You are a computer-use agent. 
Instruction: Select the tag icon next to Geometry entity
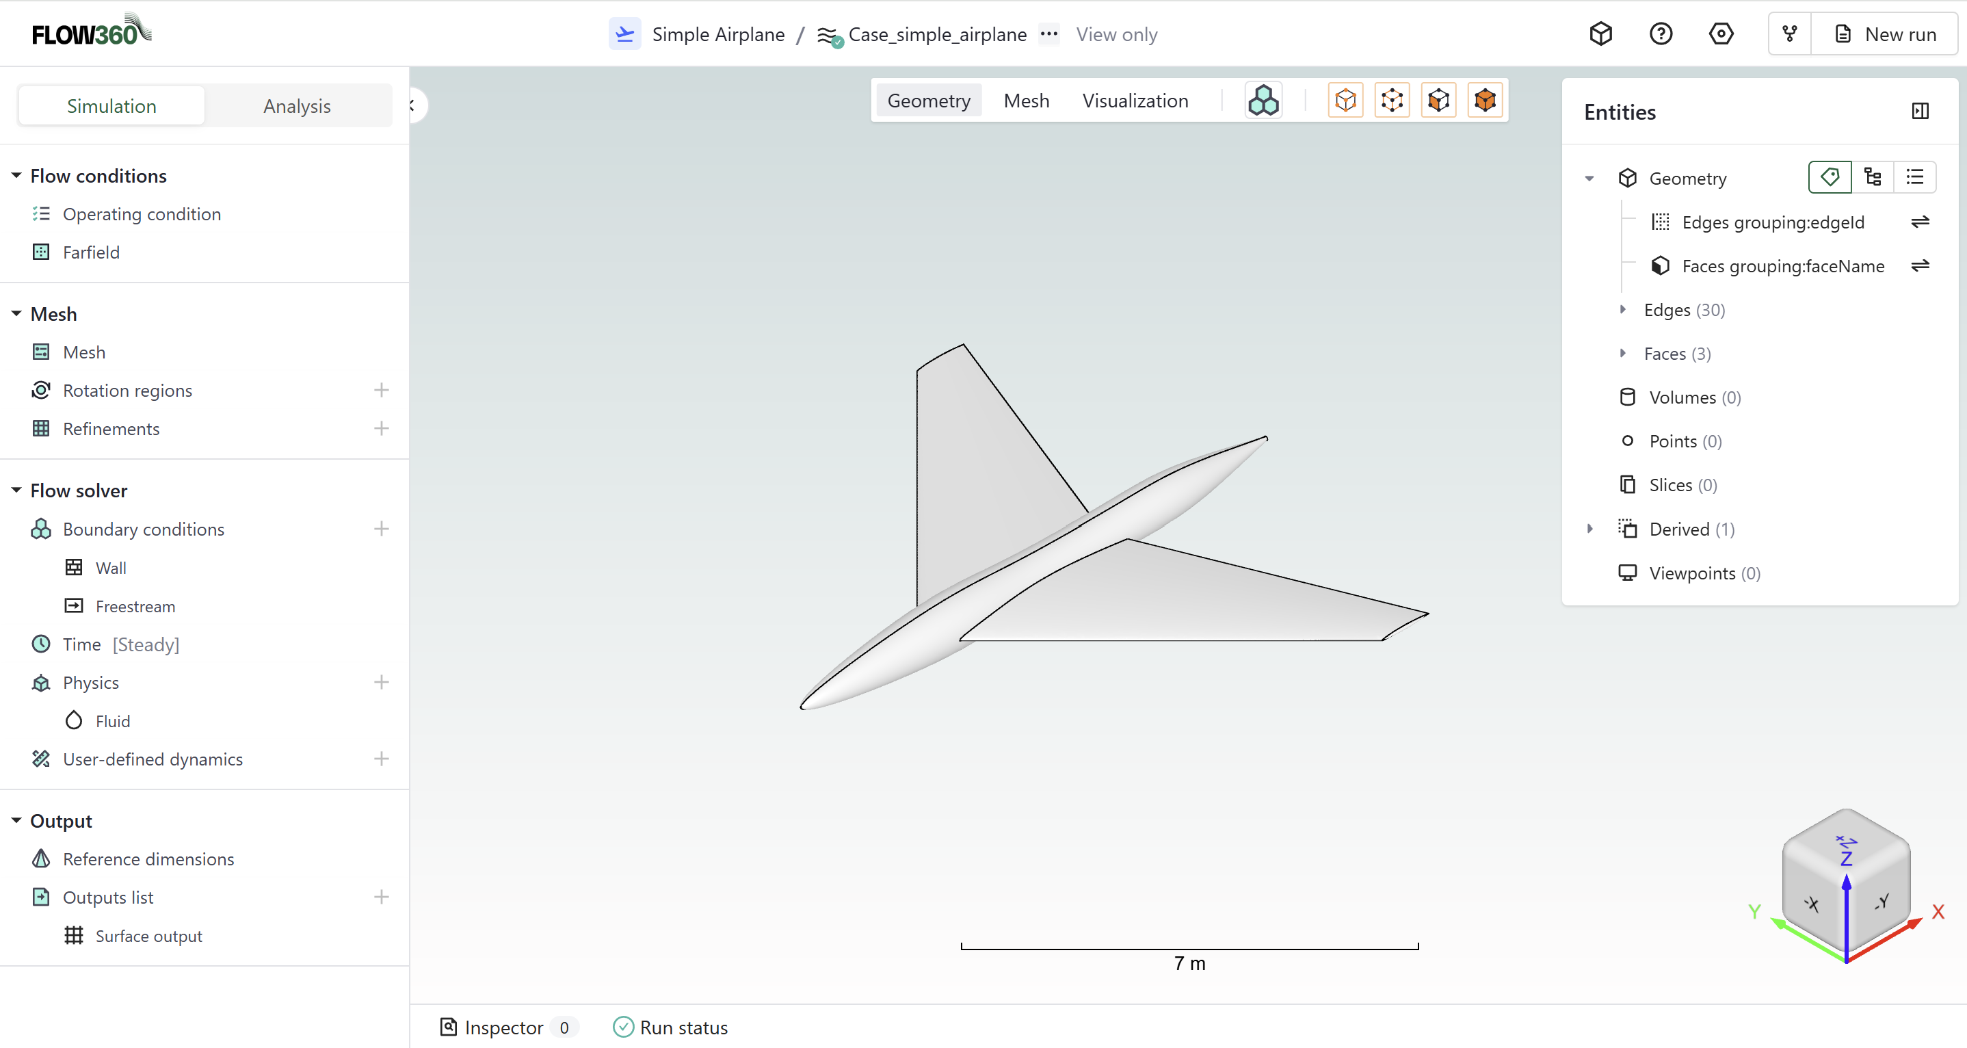click(1830, 176)
